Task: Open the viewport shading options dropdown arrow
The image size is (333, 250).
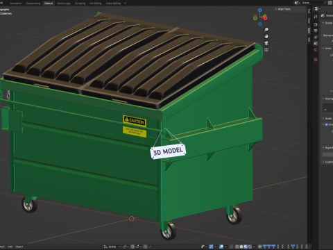Action: tap(254, 247)
